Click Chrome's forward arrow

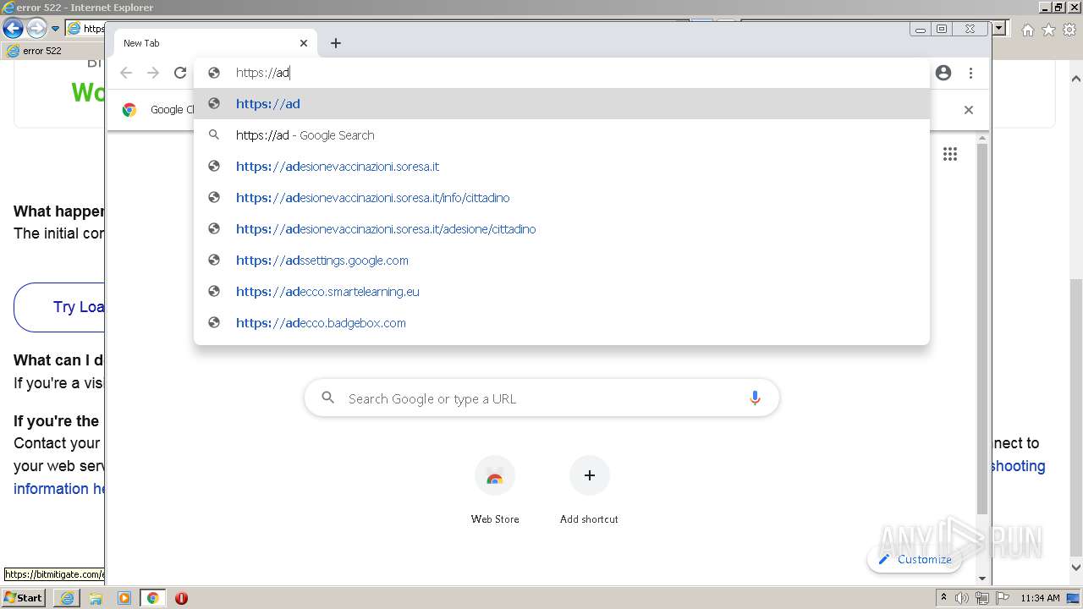153,73
